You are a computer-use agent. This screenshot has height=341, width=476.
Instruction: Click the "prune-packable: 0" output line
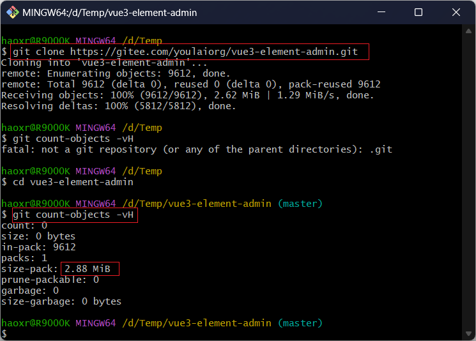tap(50, 280)
